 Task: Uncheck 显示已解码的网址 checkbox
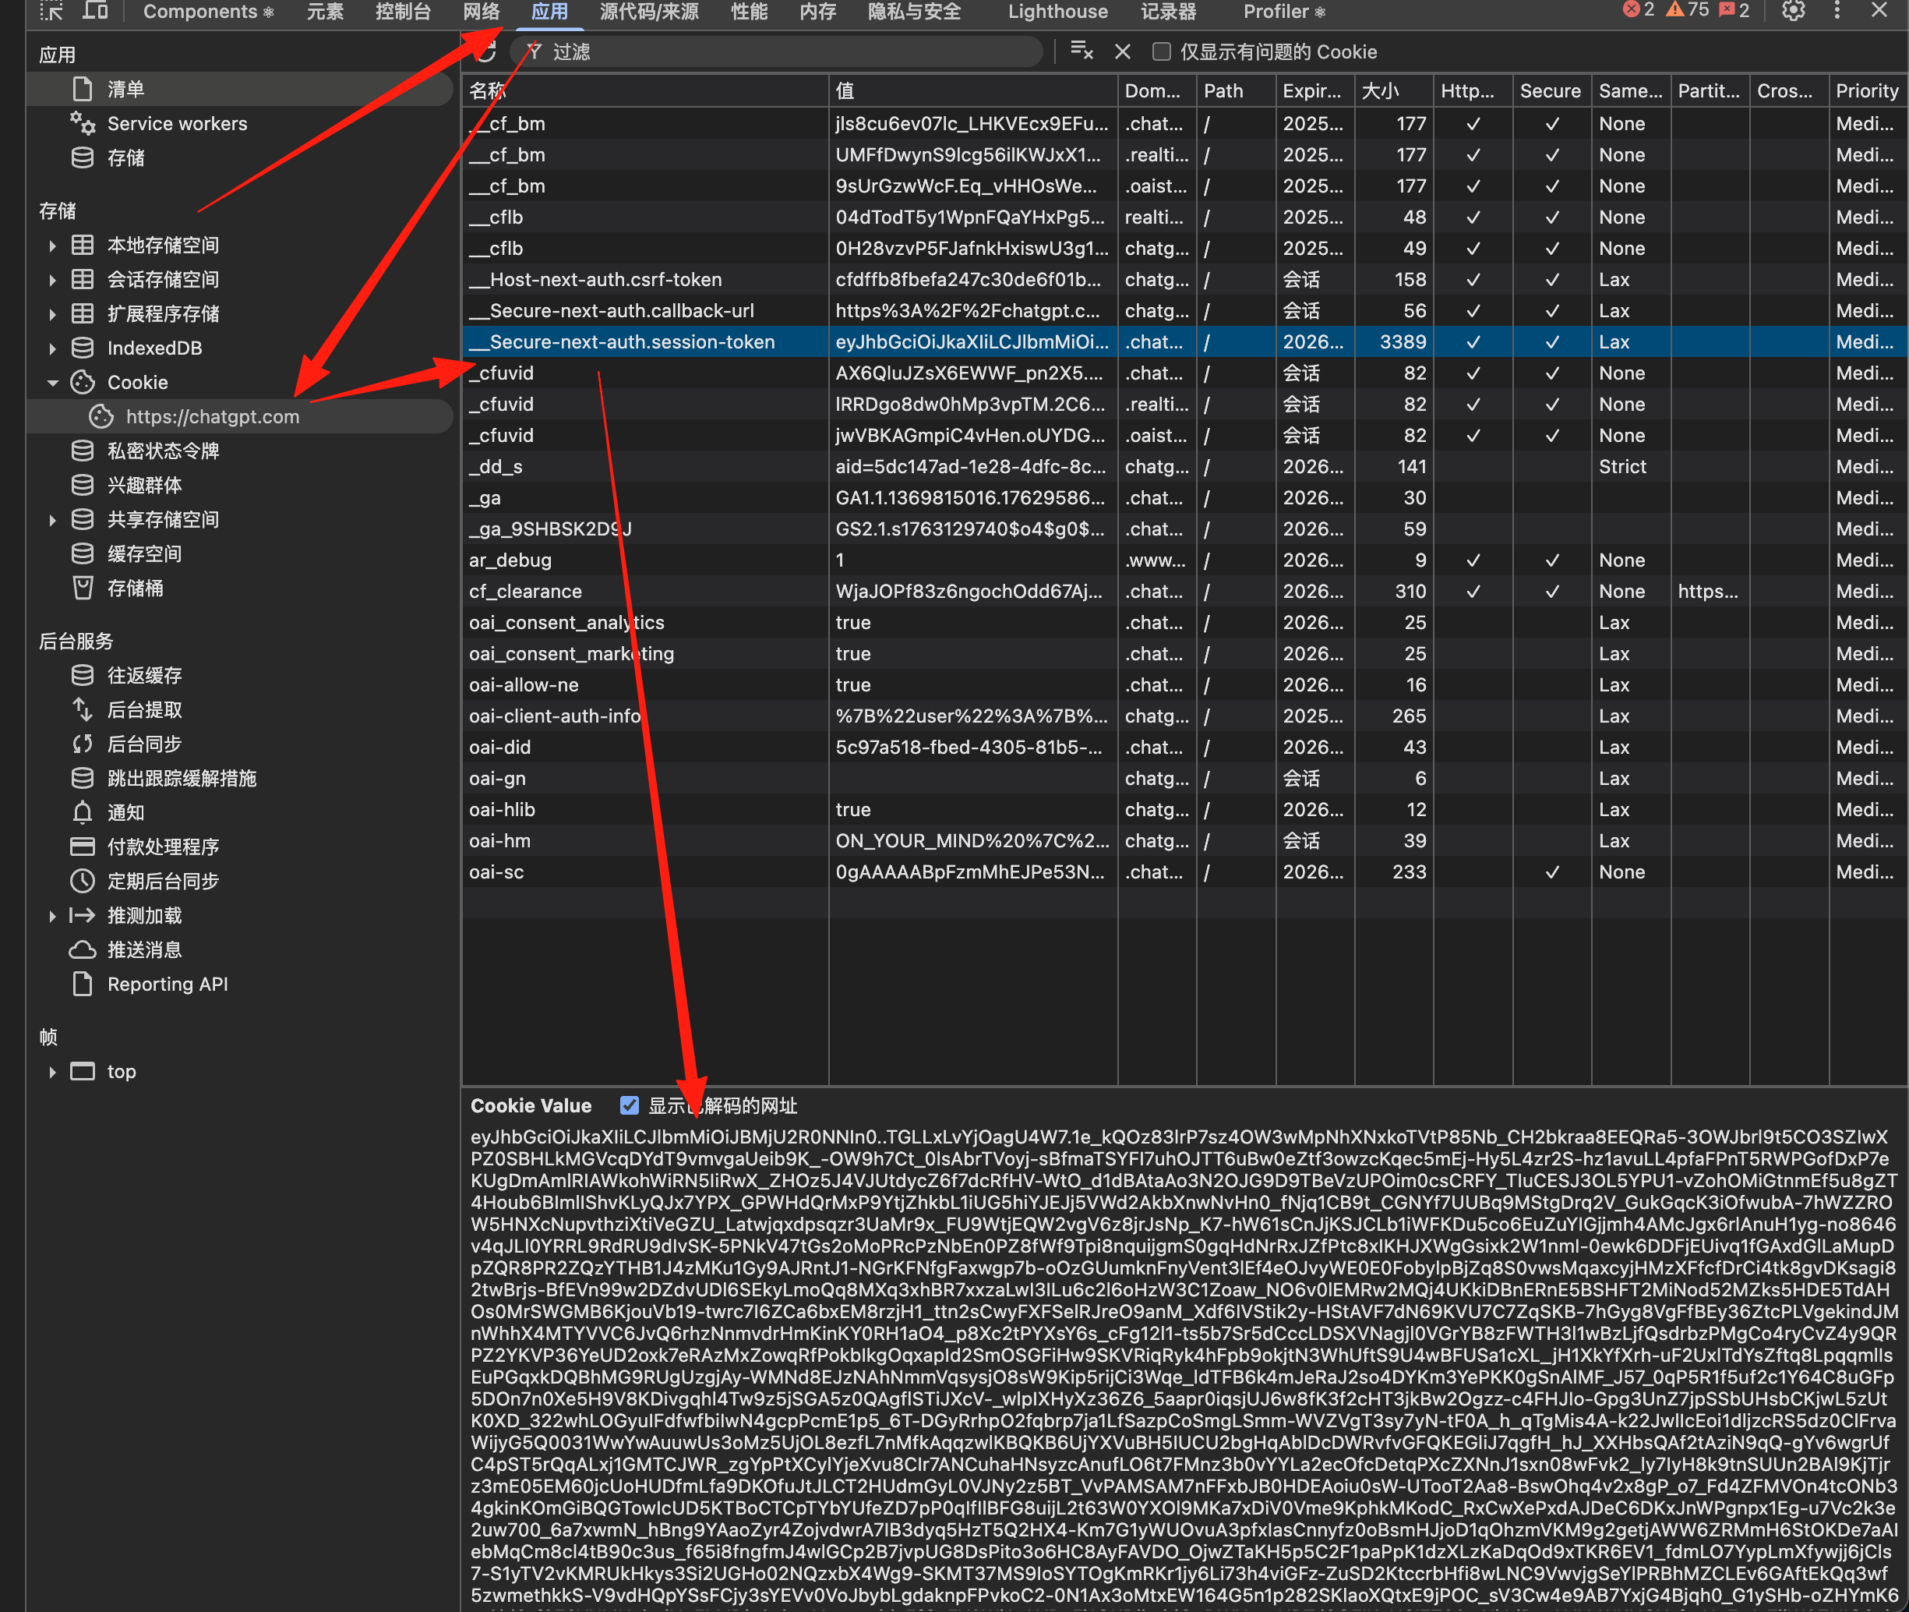tap(630, 1106)
